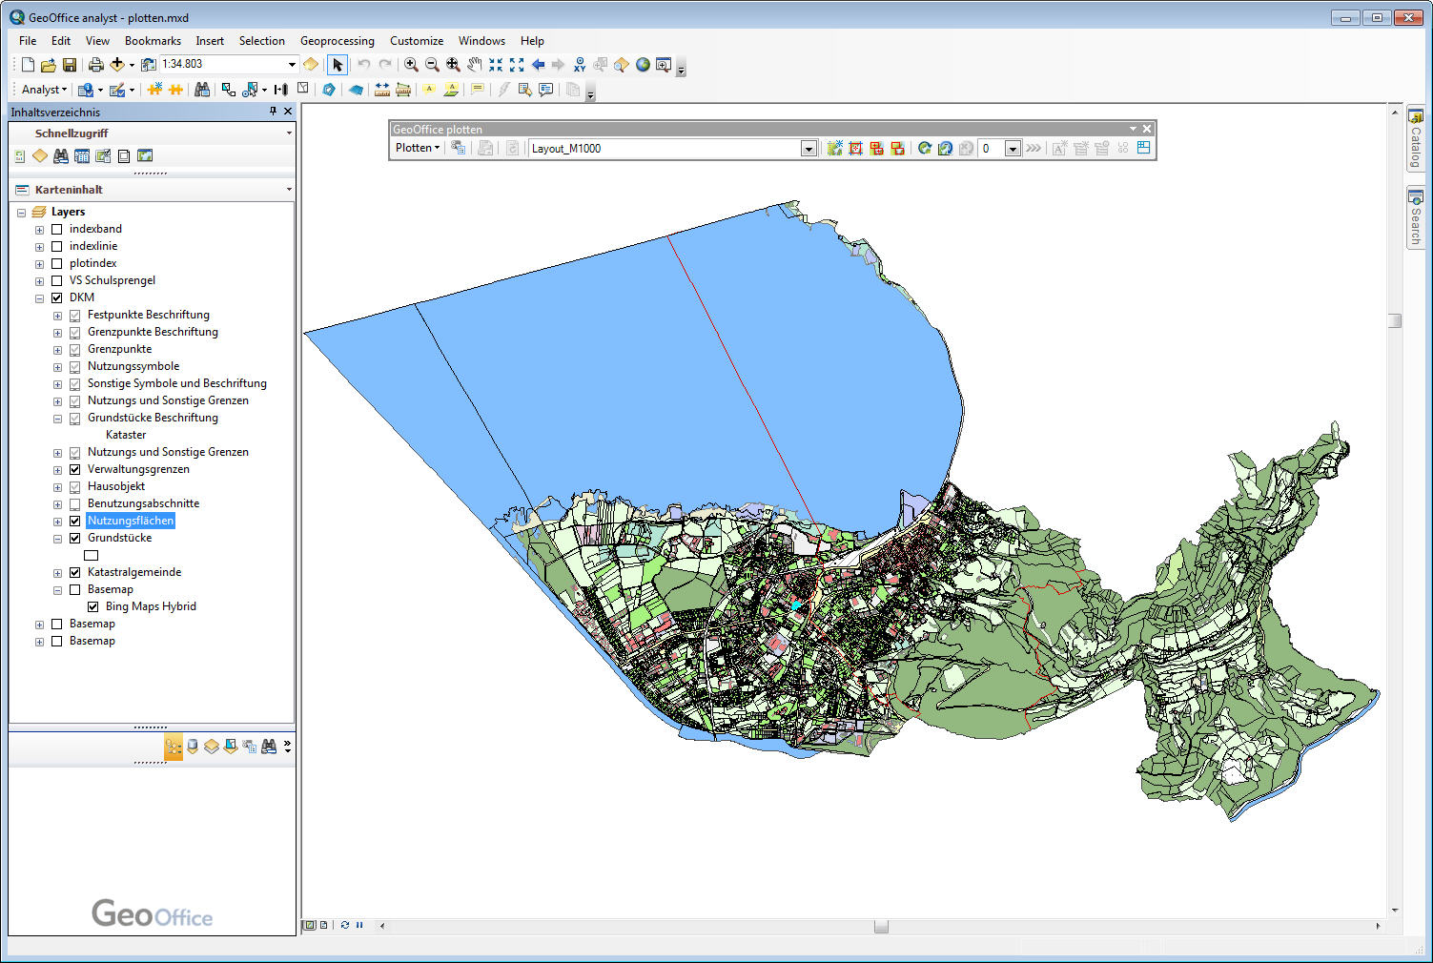Image resolution: width=1433 pixels, height=963 pixels.
Task: Click the Find binoculars icon in Analyst toolbar
Action: [202, 90]
